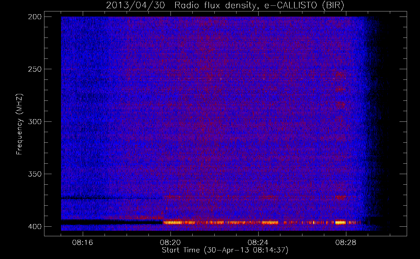Image resolution: width=420 pixels, height=259 pixels.
Task: Click the 400 frequency tick label
Action: pos(35,226)
